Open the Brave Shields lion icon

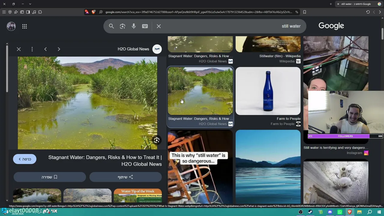click(x=93, y=12)
